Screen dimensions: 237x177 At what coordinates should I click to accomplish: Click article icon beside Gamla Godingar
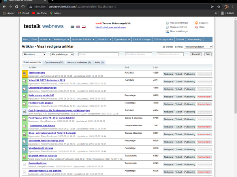click(24, 164)
